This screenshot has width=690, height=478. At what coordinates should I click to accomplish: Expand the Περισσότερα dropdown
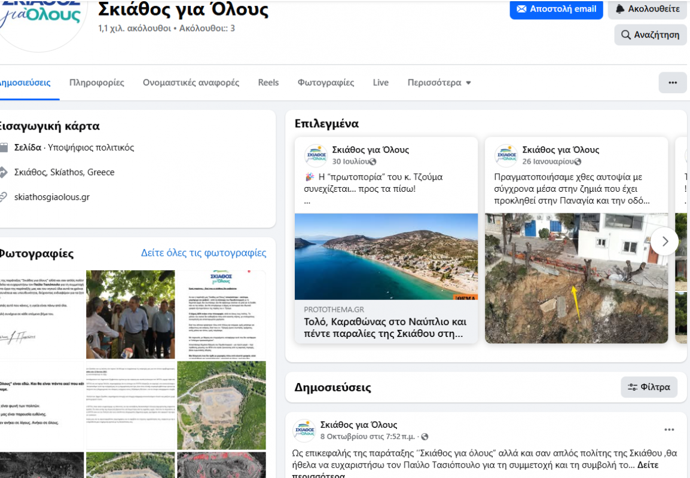(x=439, y=82)
